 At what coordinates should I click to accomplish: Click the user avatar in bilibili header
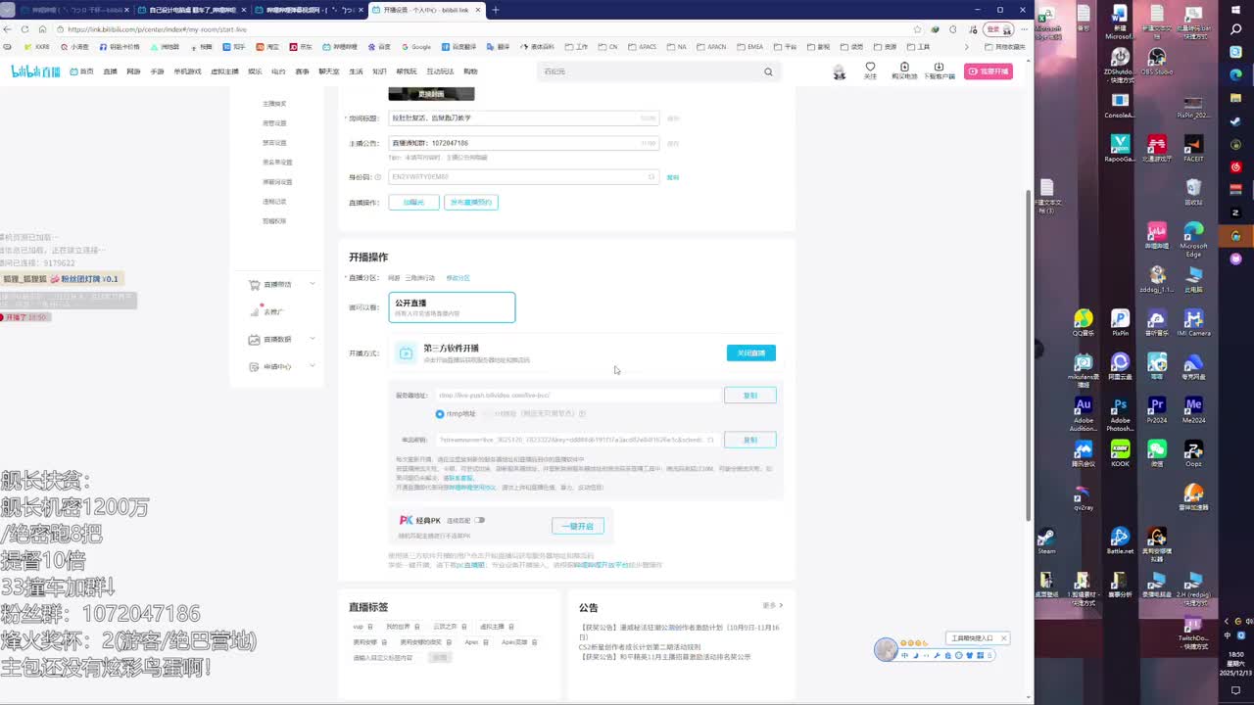839,72
